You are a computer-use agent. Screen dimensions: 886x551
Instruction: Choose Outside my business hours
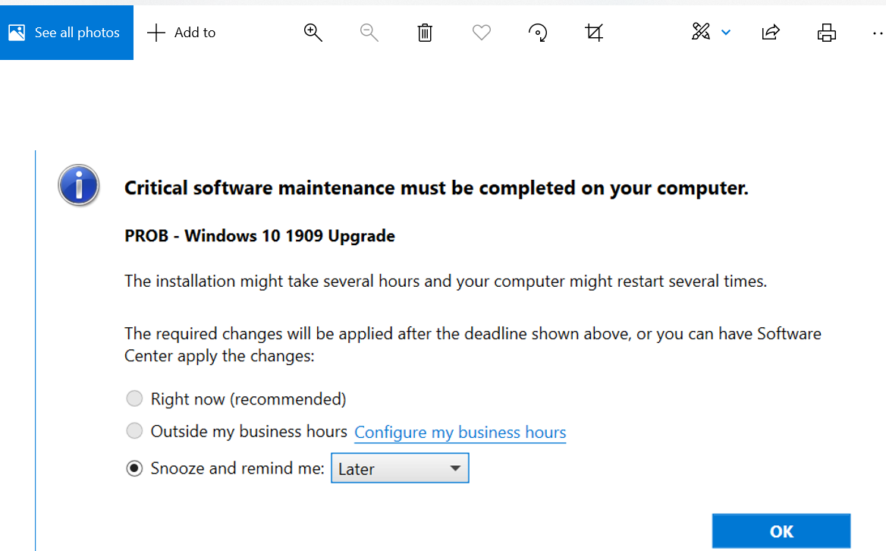pos(134,430)
